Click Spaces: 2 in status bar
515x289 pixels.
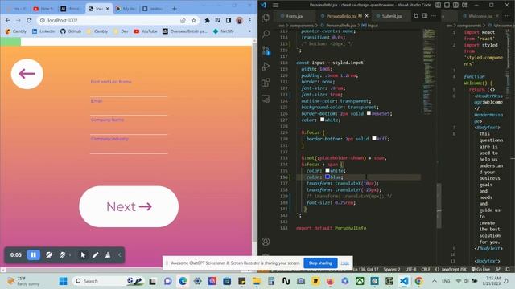392,270
